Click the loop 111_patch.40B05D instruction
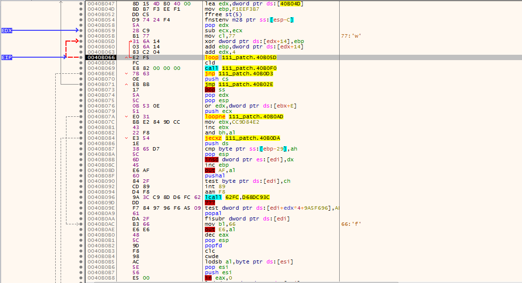Image resolution: width=522 pixels, height=283 pixels. 240,58
